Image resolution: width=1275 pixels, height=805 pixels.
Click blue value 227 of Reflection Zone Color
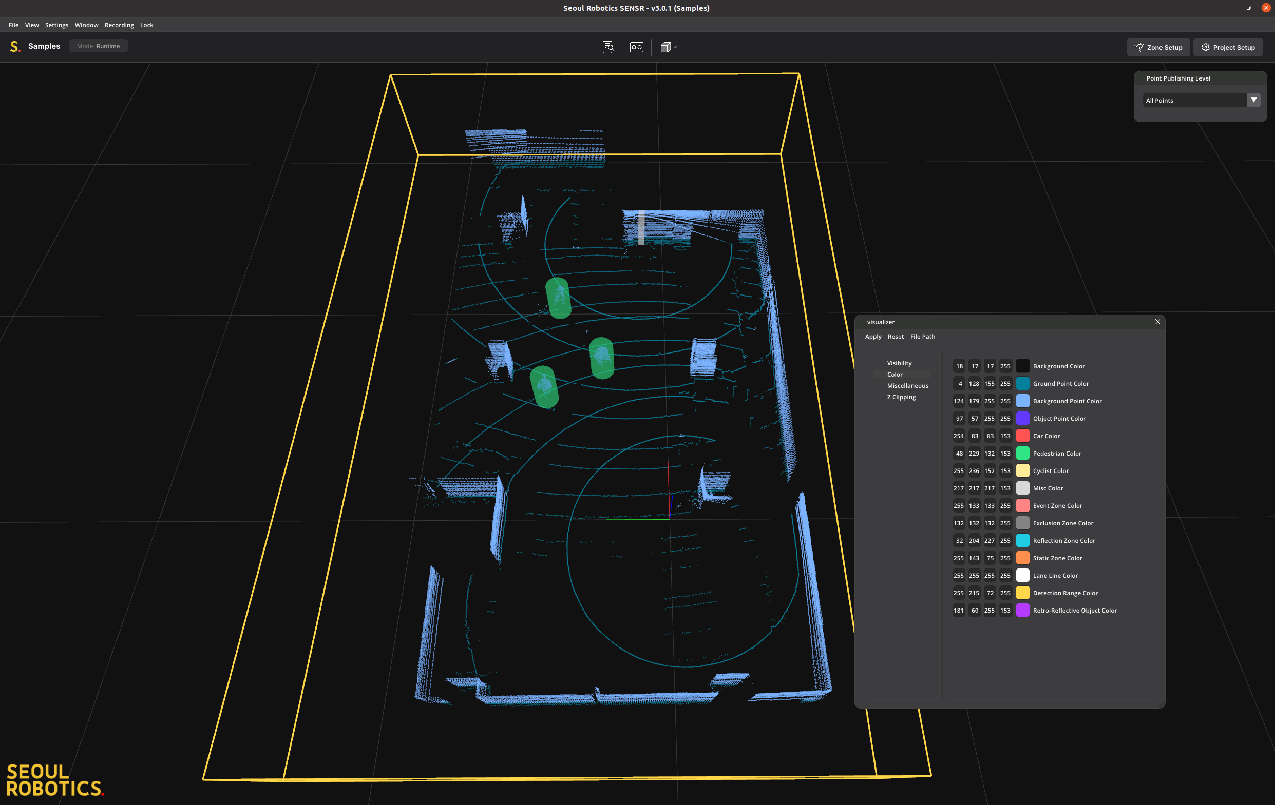[x=989, y=541]
